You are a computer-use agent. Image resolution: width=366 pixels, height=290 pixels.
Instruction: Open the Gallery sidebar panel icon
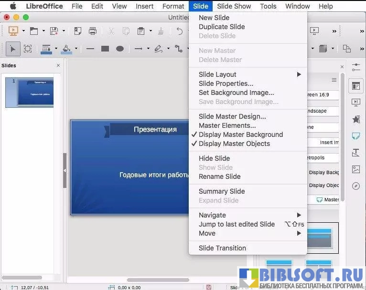[x=355, y=169]
